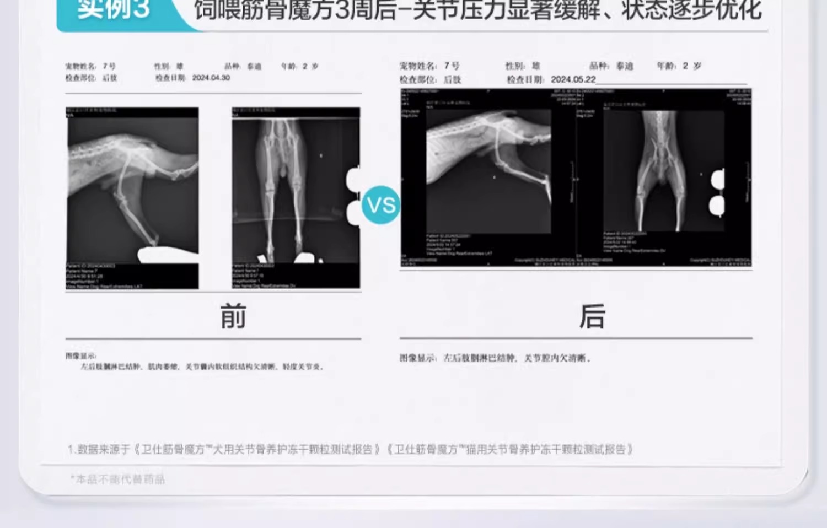Image resolution: width=827 pixels, height=528 pixels.
Task: Select the exam date 2024.04.30
Action: click(x=211, y=78)
